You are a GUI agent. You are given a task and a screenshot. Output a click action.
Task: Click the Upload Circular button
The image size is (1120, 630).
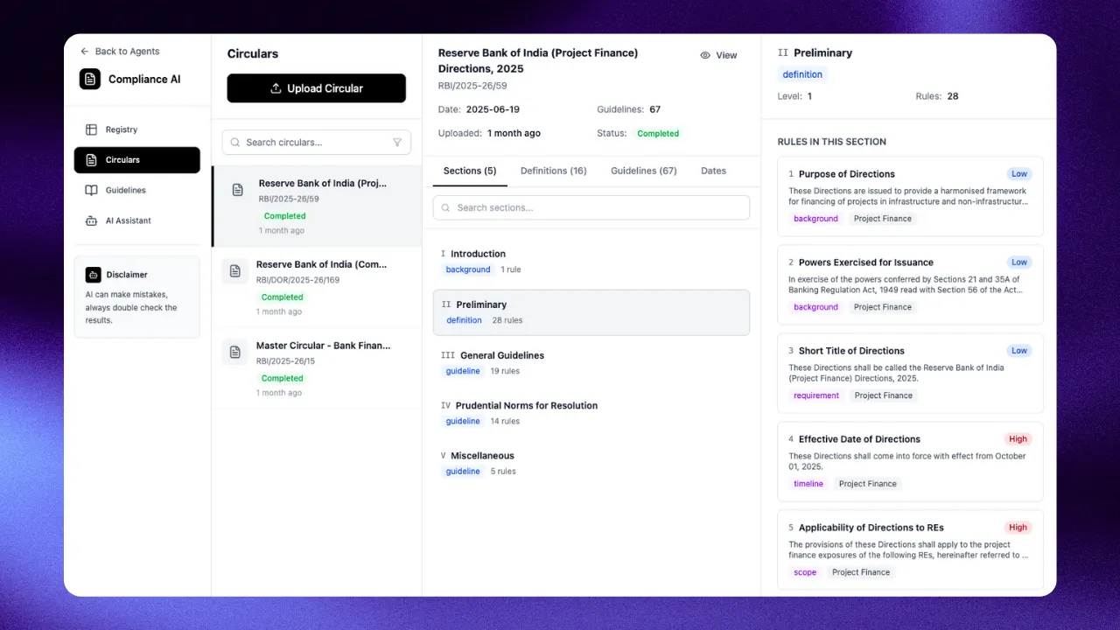click(x=316, y=88)
